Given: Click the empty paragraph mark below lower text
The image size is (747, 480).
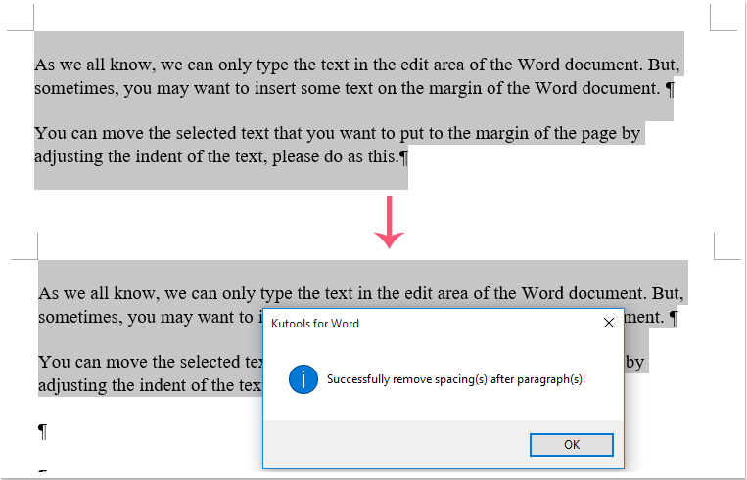Looking at the screenshot, I should [42, 431].
